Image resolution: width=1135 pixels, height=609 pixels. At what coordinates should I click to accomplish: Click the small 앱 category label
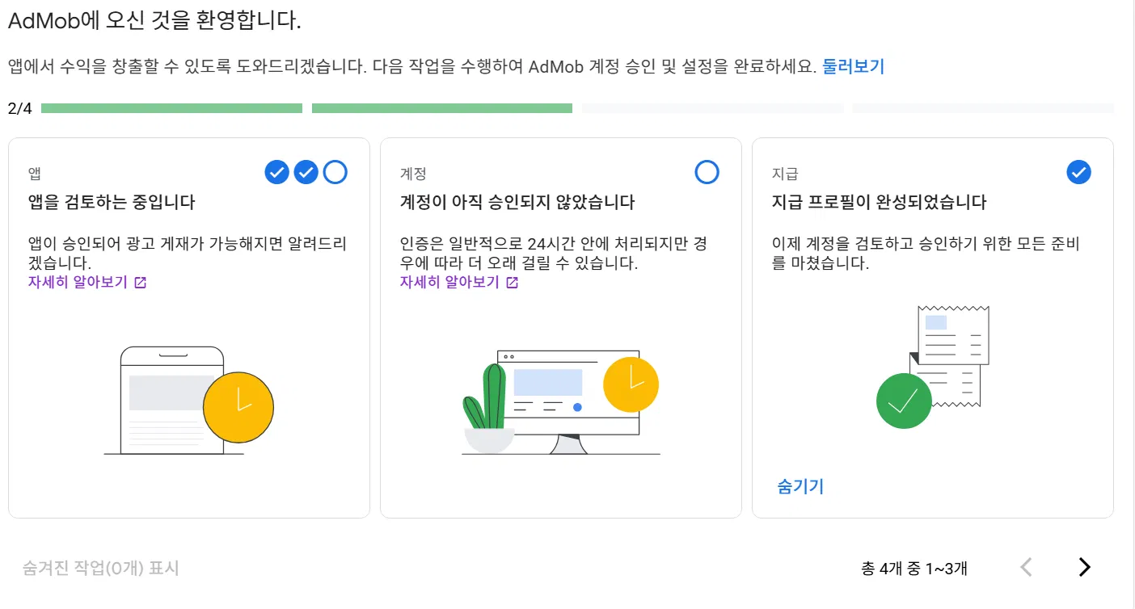pyautogui.click(x=34, y=173)
